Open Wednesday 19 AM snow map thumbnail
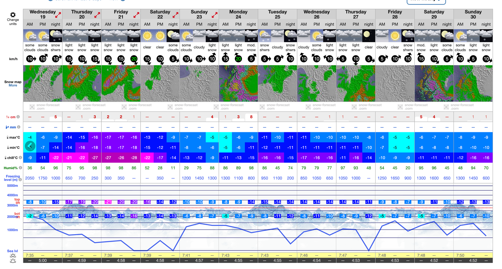The width and height of the screenshot is (502, 269). click(x=30, y=83)
